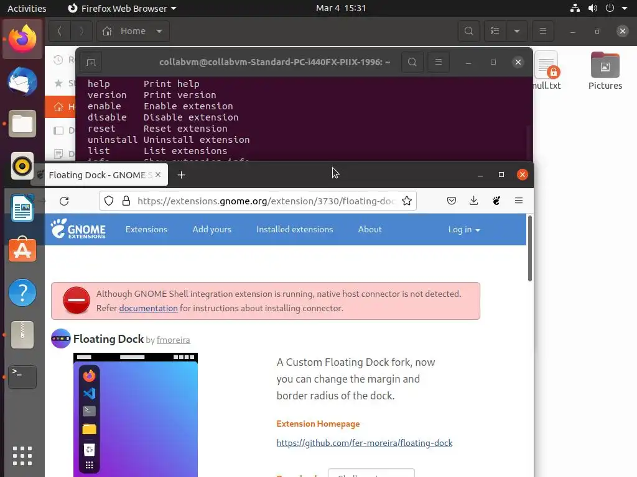Viewport: 637px width, 477px height.
Task: Add a new terminal tab
Action: click(x=91, y=63)
